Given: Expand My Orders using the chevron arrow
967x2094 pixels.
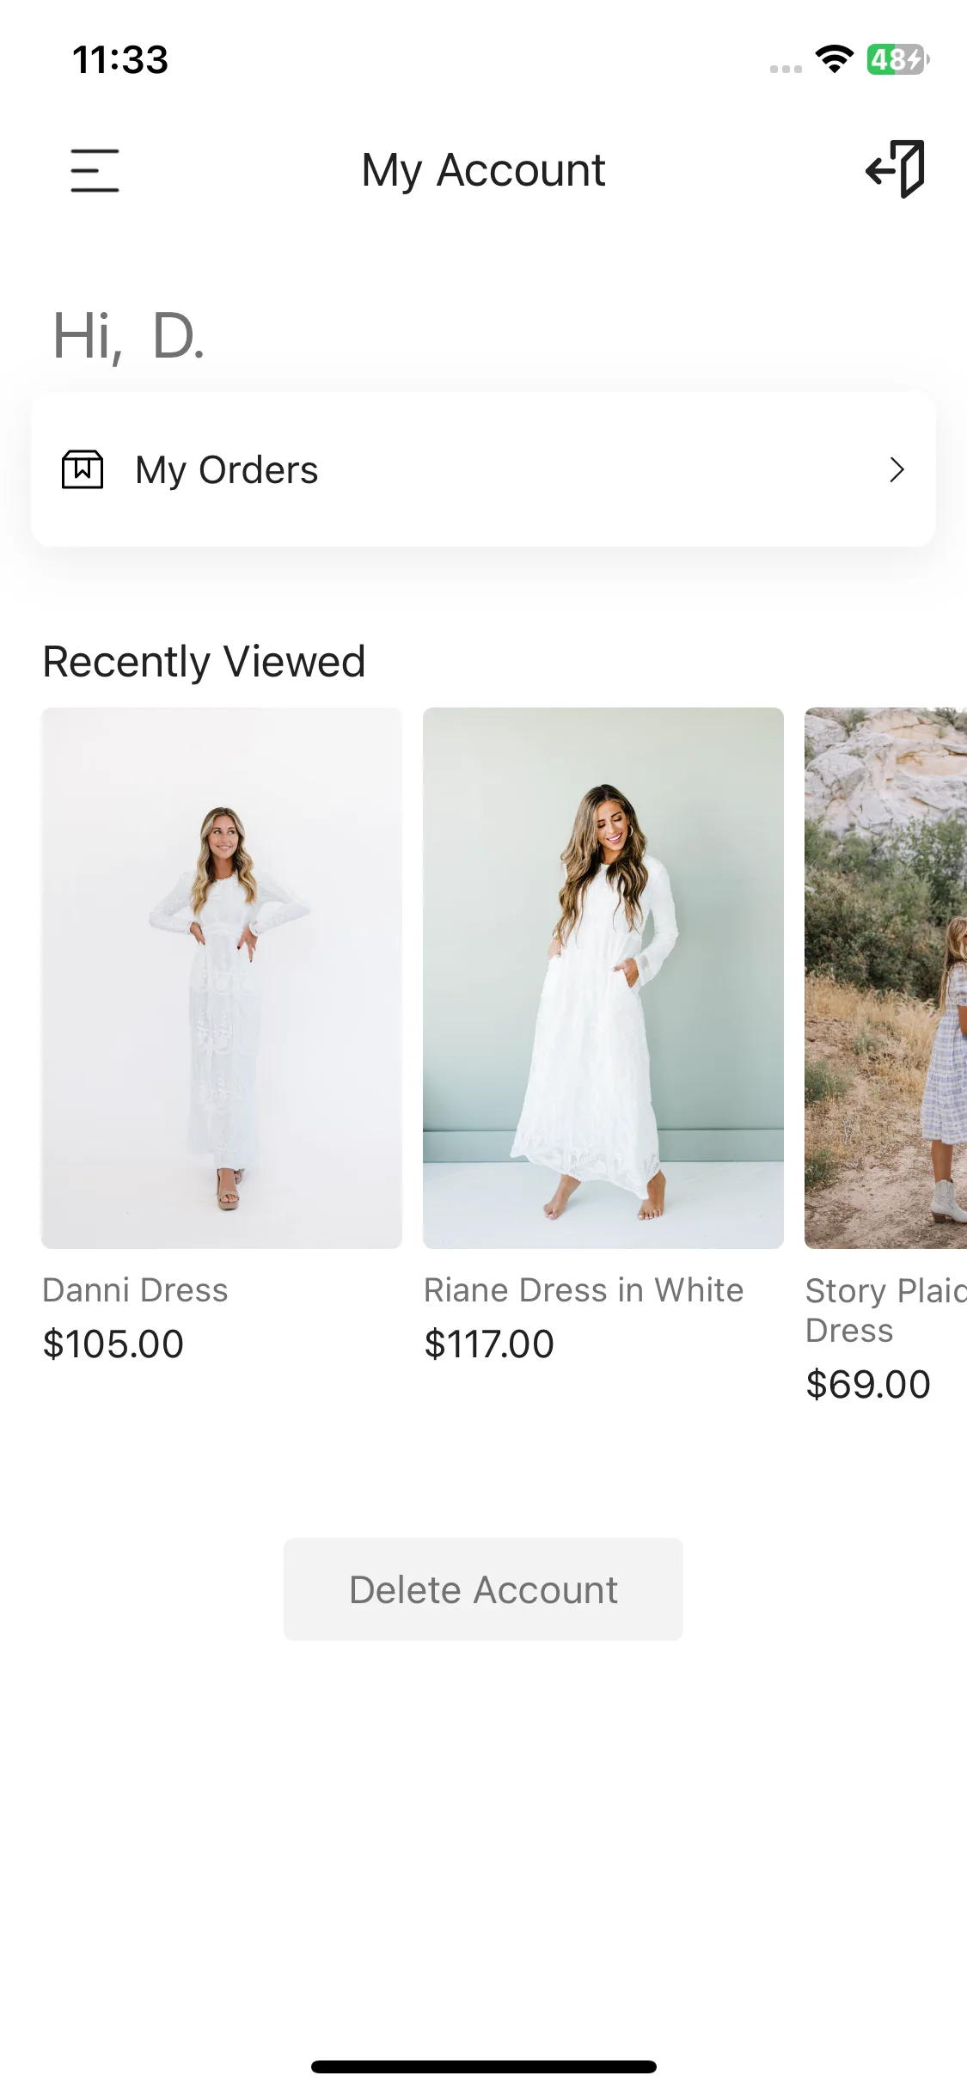Looking at the screenshot, I should click(x=897, y=469).
